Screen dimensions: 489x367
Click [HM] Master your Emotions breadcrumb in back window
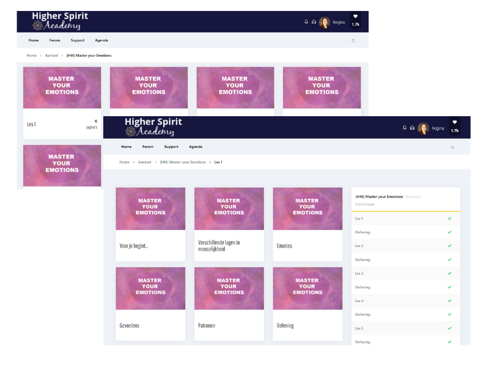click(x=89, y=56)
